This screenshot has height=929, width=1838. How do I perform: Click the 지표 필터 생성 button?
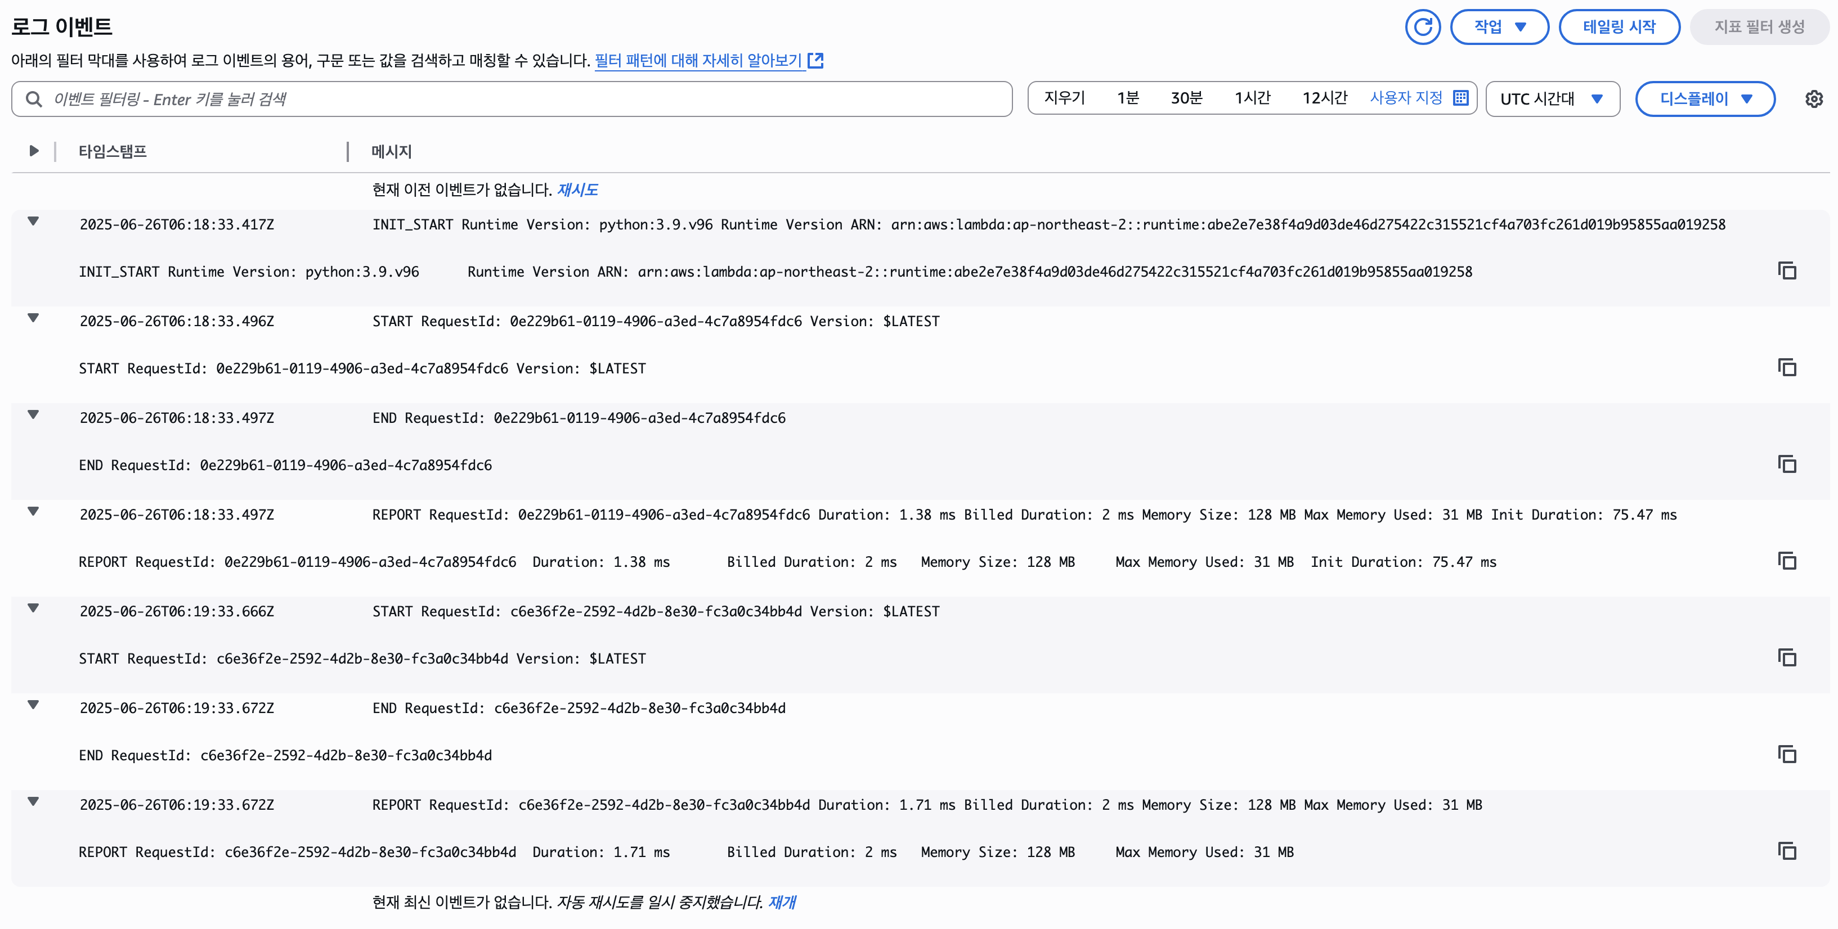pyautogui.click(x=1760, y=27)
